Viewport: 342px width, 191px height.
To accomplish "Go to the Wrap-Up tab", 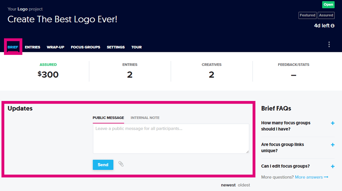I will pos(55,47).
